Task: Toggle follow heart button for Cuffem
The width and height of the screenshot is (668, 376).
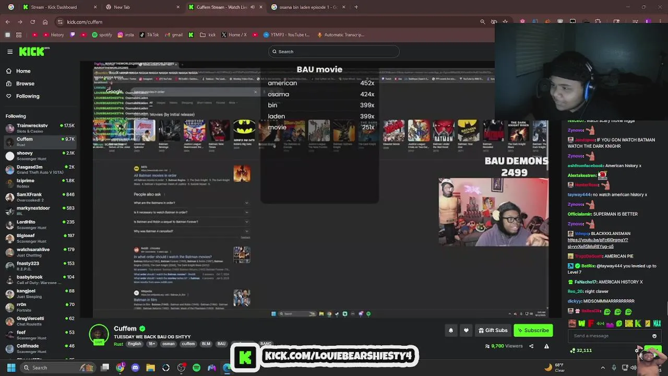Action: 466,331
